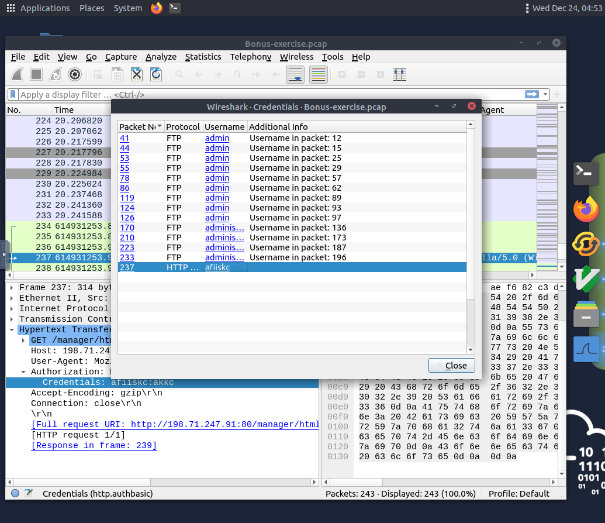Follow Response in frame 239 link
Image resolution: width=605 pixels, height=523 pixels.
click(94, 445)
